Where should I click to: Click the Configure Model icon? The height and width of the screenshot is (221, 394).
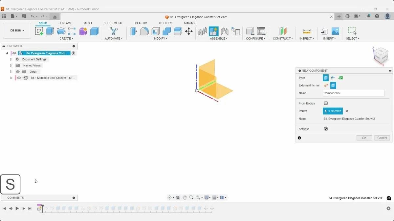[x=250, y=31]
